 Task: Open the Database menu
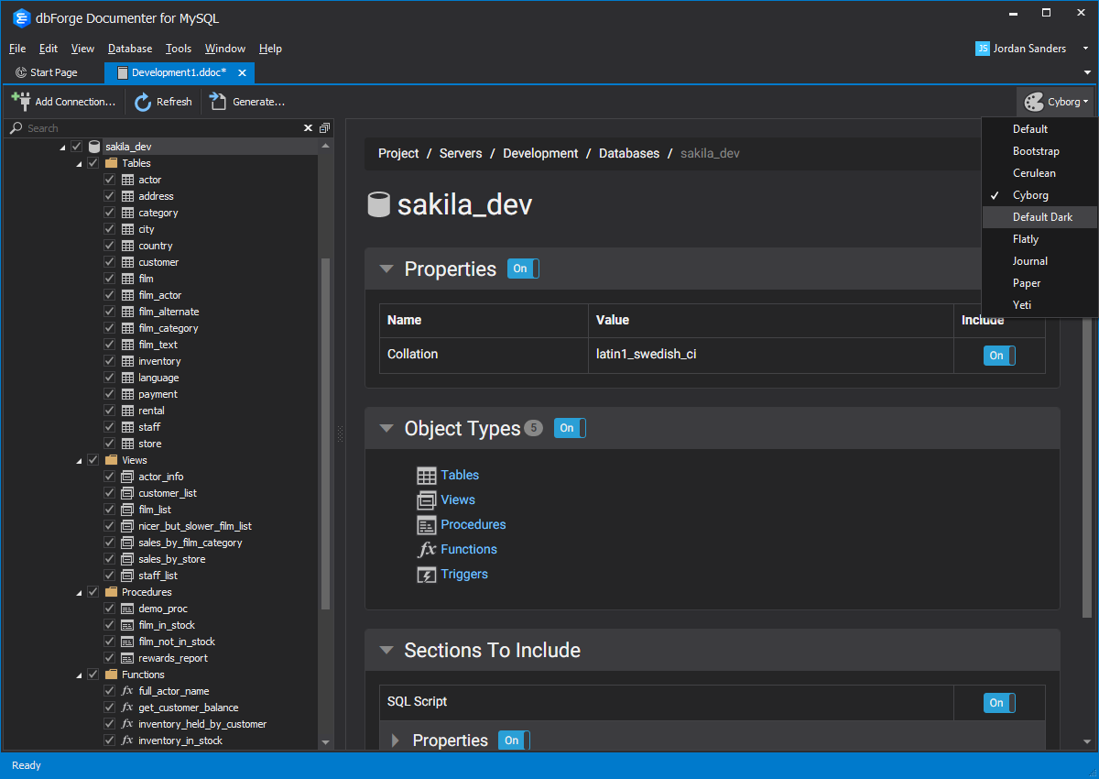(130, 49)
